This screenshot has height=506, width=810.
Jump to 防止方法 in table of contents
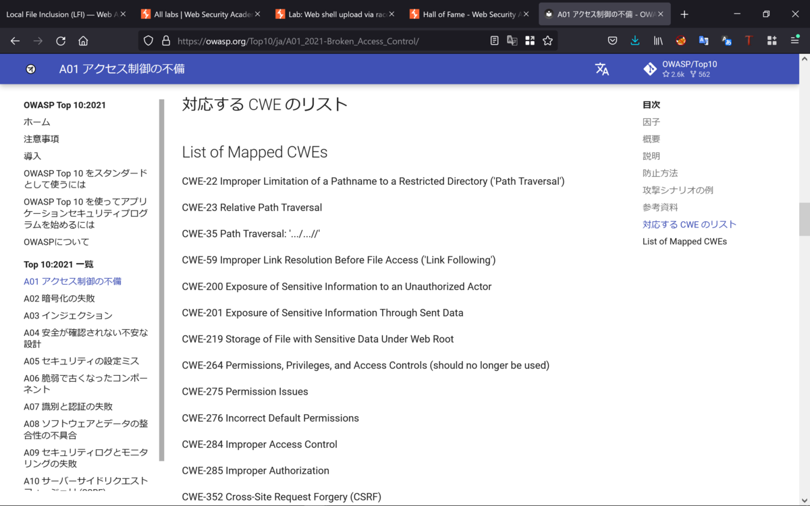click(x=660, y=173)
